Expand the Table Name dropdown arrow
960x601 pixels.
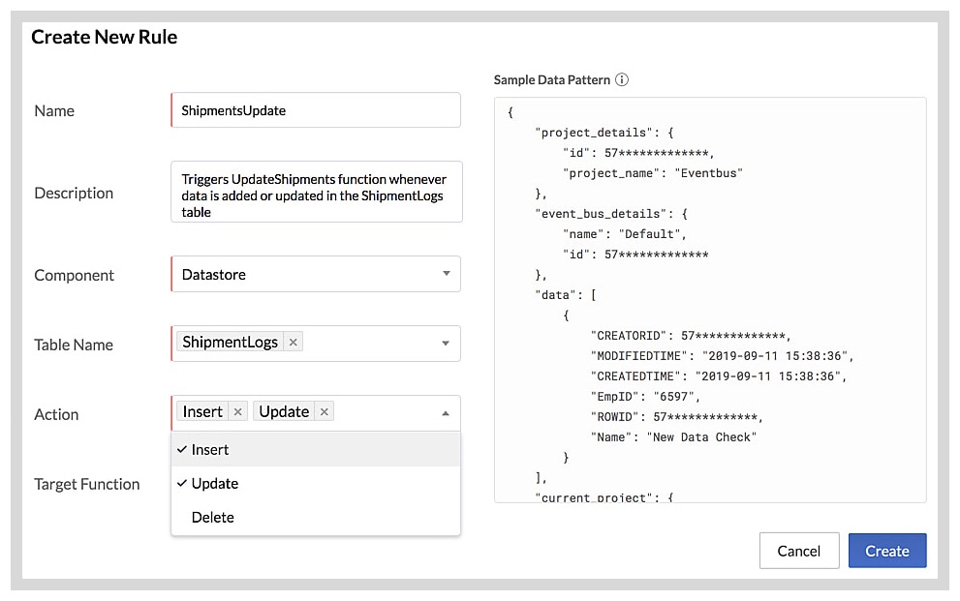click(446, 343)
